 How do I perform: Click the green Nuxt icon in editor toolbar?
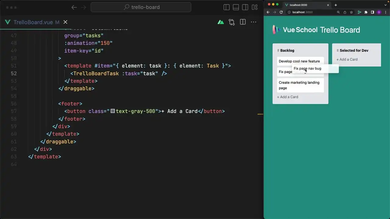point(221,22)
